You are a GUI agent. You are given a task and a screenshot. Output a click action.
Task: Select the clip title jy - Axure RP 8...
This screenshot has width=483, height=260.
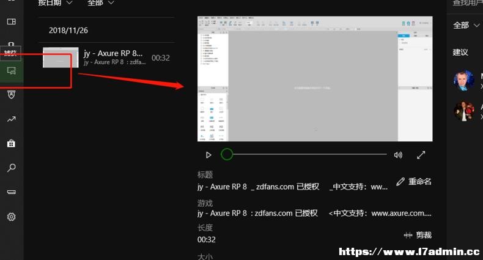[x=113, y=53]
